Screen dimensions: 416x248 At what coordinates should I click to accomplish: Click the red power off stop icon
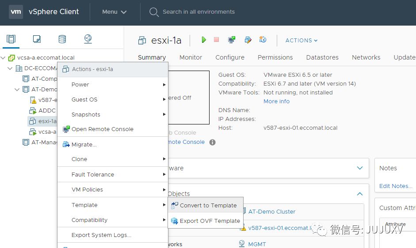pos(216,40)
